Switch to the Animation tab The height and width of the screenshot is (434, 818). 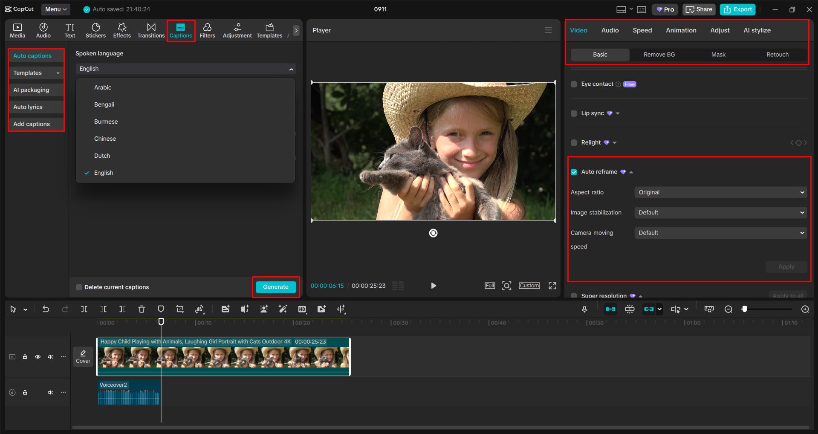[x=681, y=30]
